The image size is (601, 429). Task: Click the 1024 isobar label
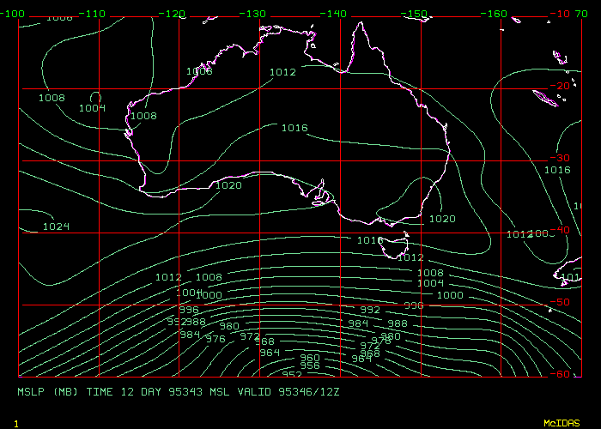point(56,227)
